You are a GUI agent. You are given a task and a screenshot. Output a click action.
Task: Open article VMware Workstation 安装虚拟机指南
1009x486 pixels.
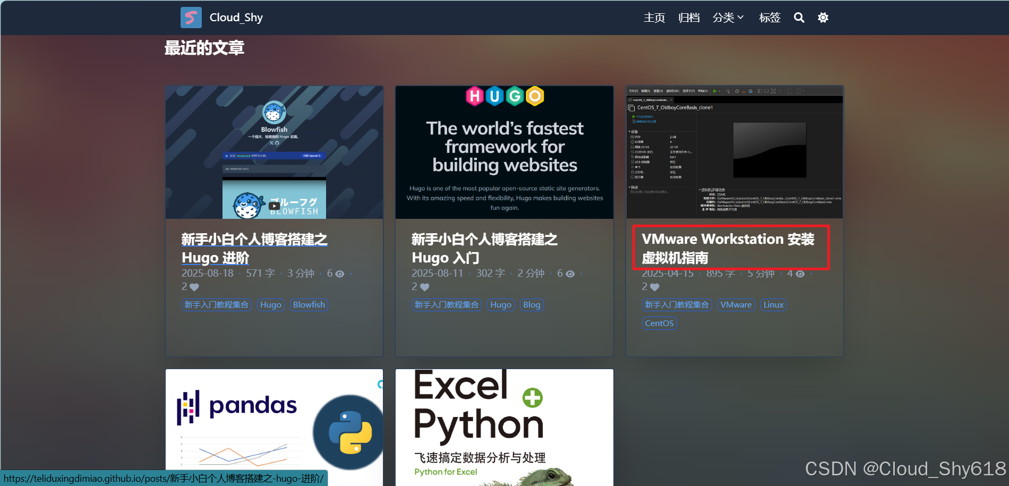coord(728,249)
